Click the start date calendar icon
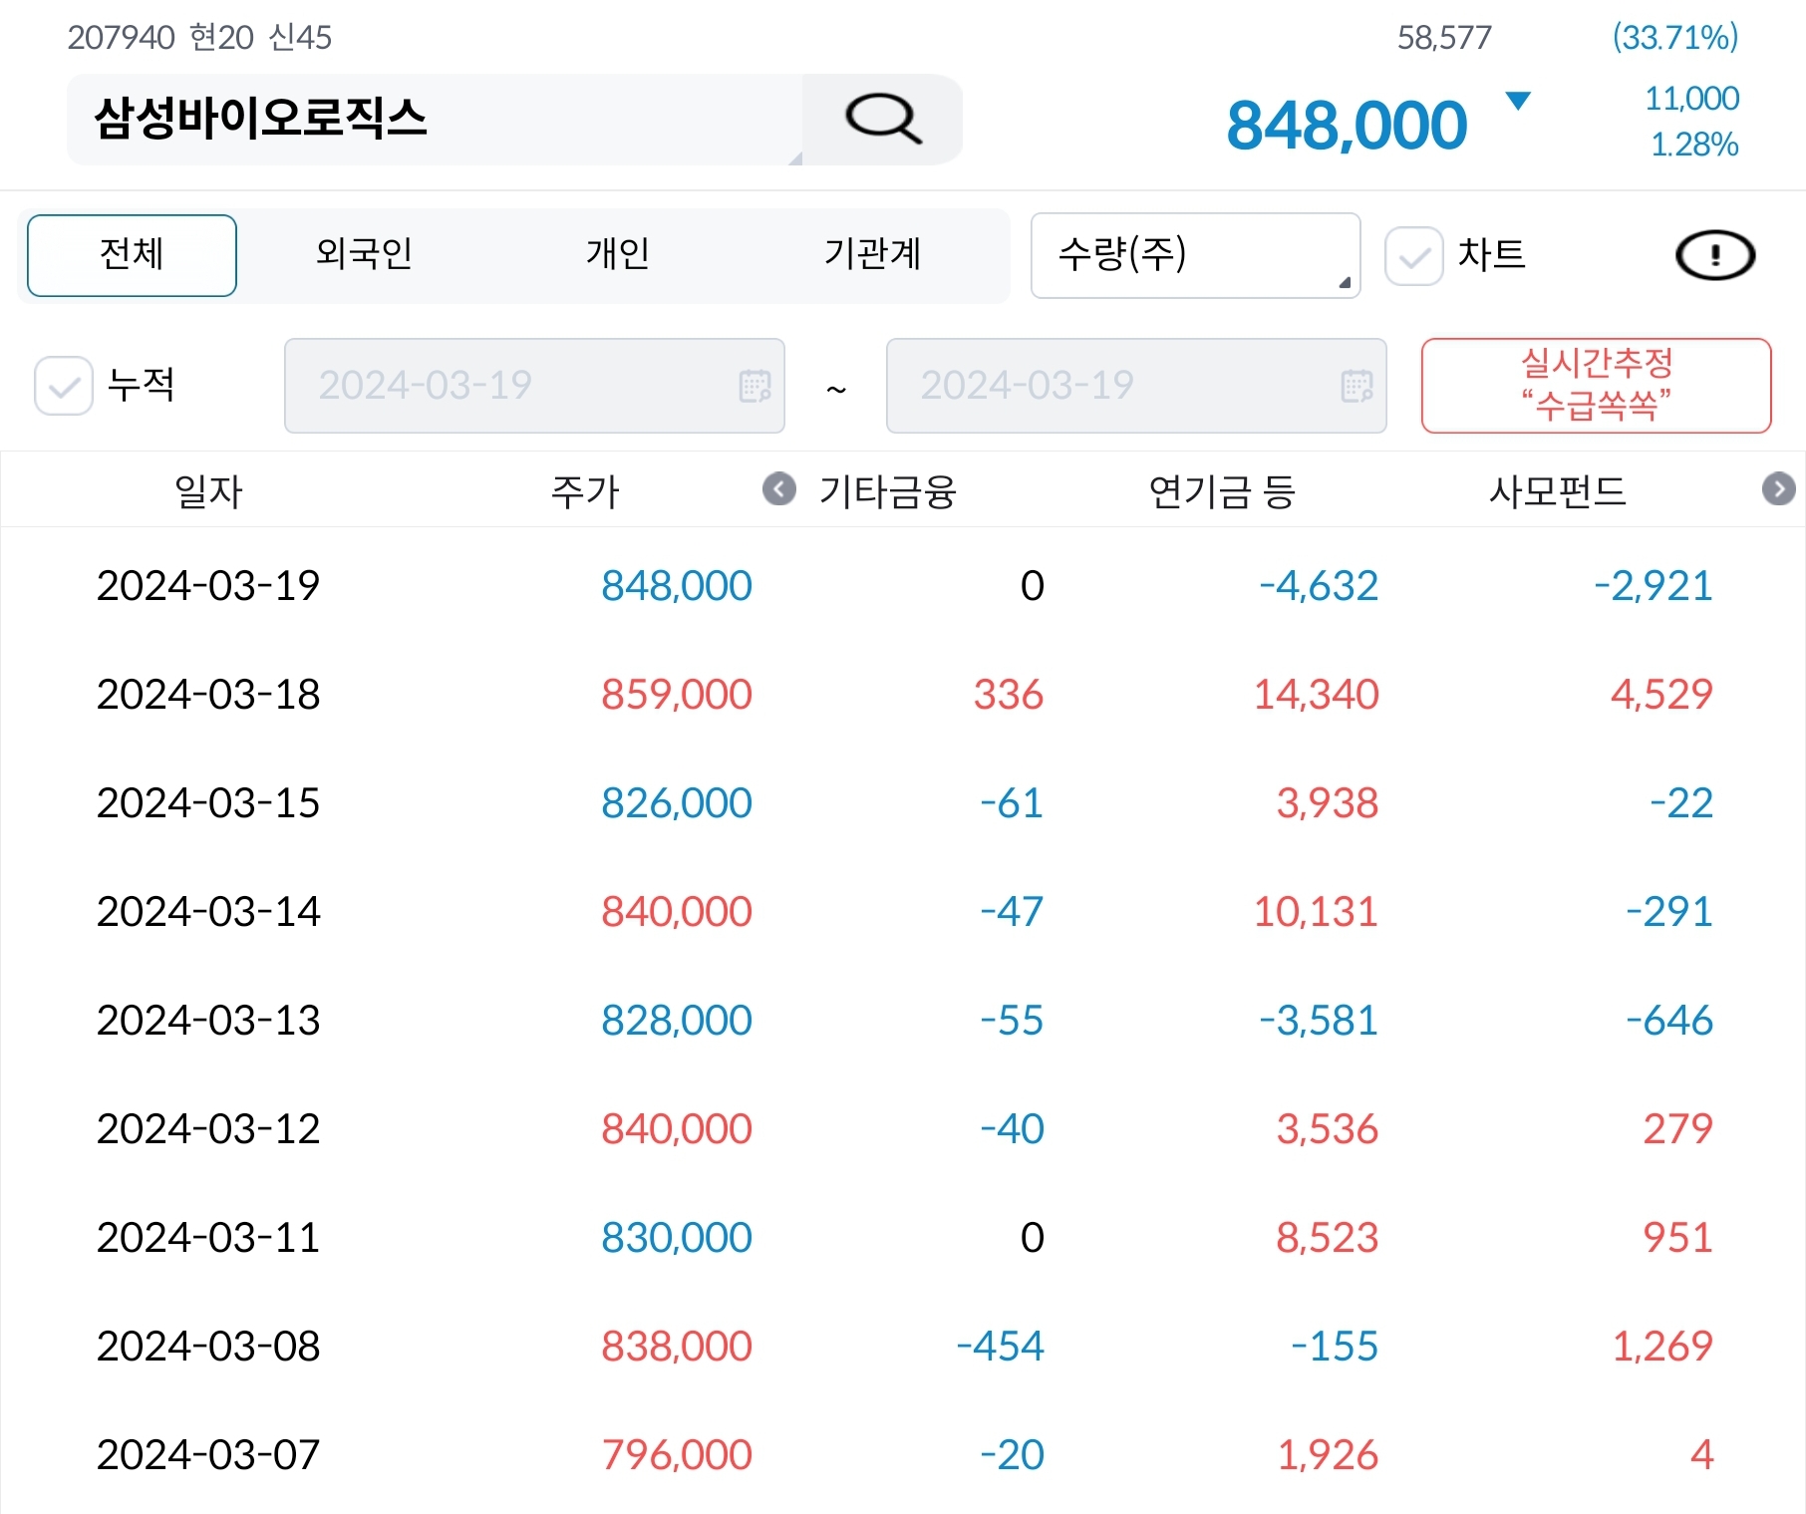Image resolution: width=1806 pixels, height=1514 pixels. [754, 386]
